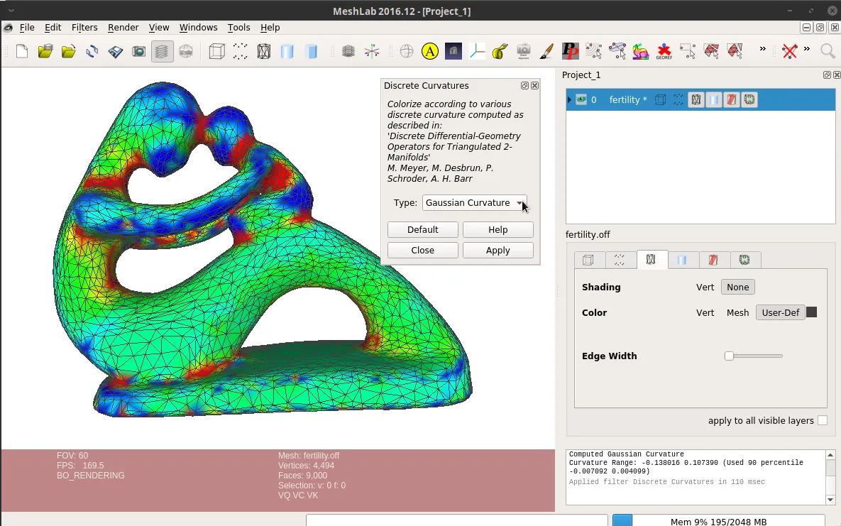Click the gray stacked layers toolbar icon
This screenshot has width=841, height=526.
348,52
